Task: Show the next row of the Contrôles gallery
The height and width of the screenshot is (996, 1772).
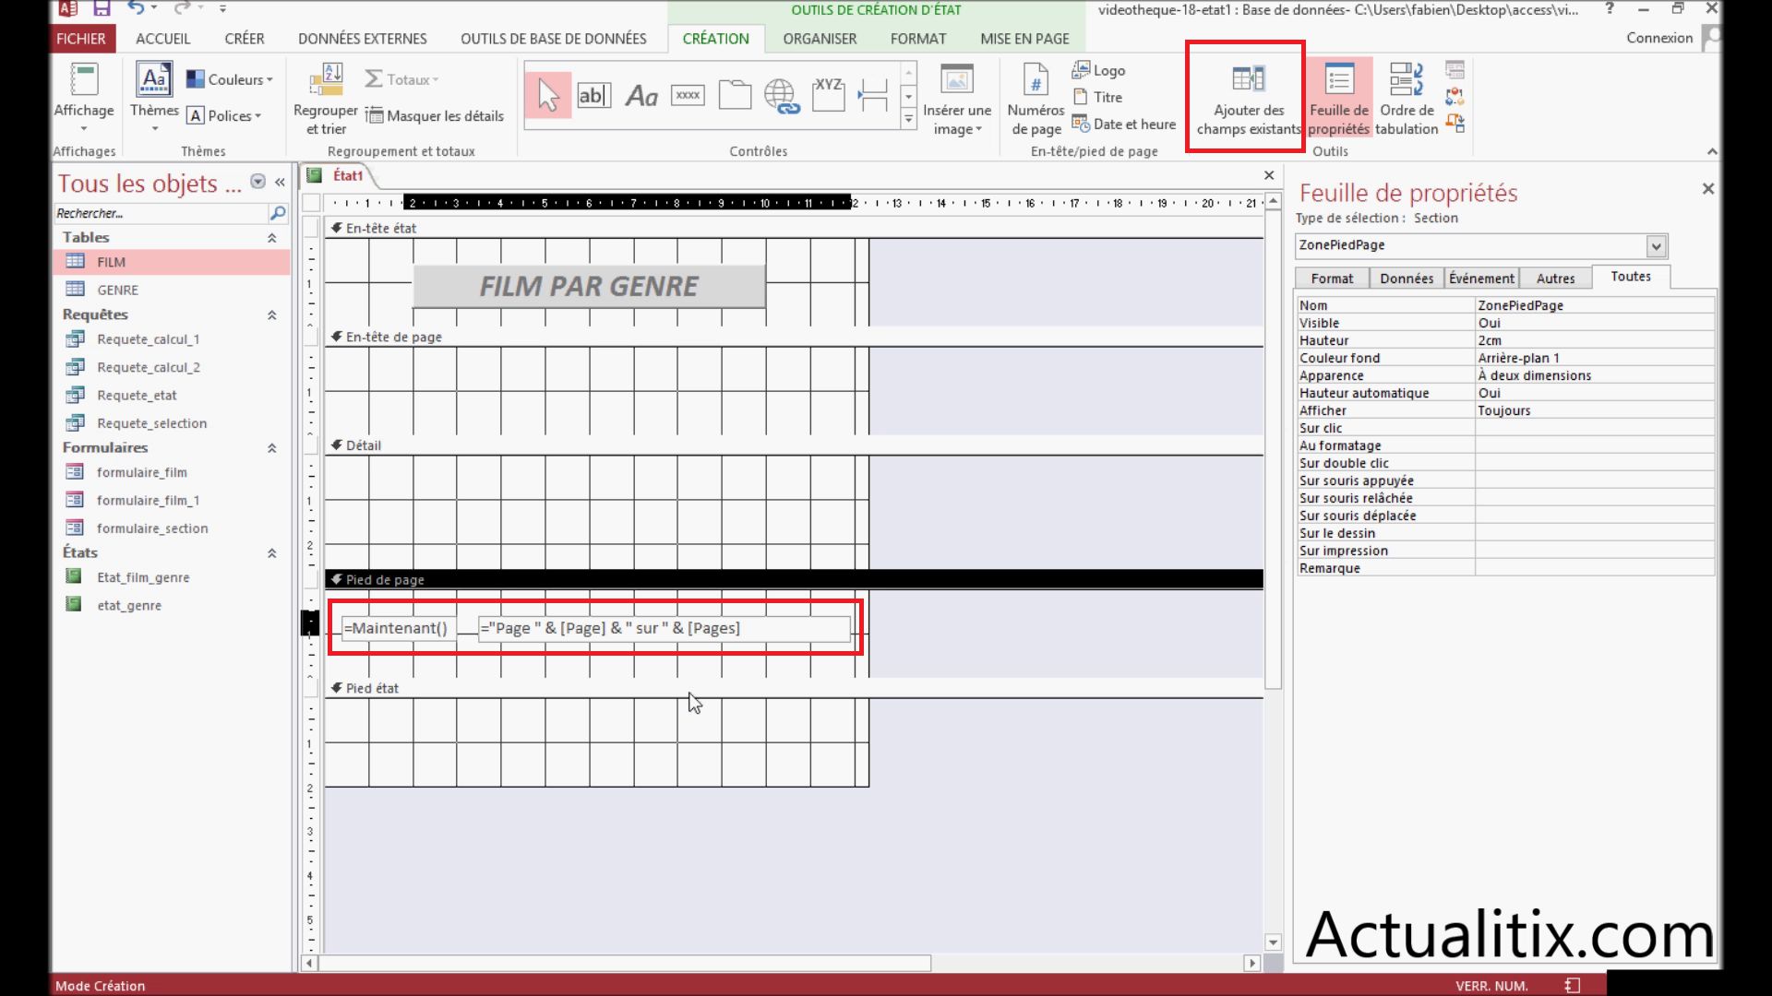Action: [909, 96]
